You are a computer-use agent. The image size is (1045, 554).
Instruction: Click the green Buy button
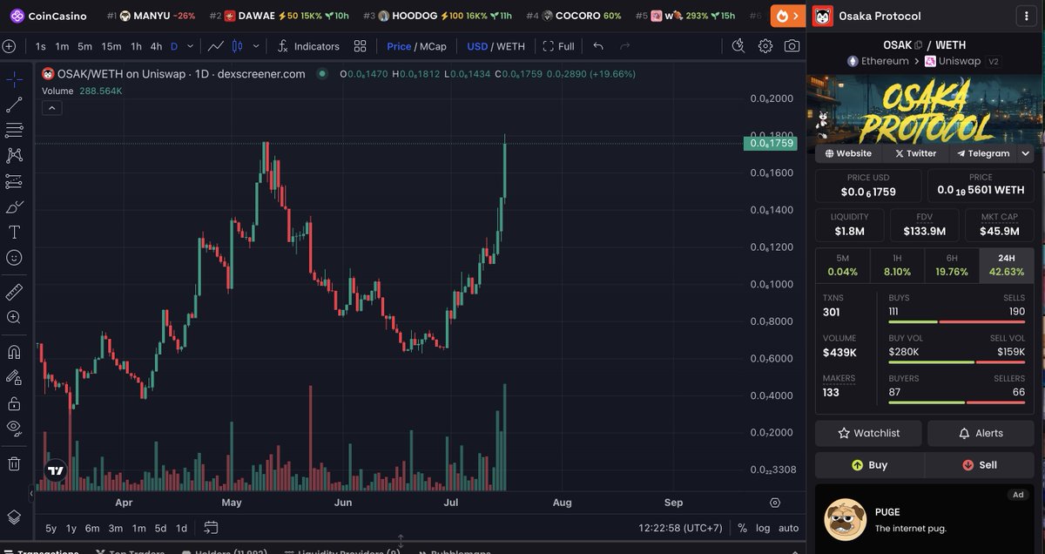[x=869, y=465]
